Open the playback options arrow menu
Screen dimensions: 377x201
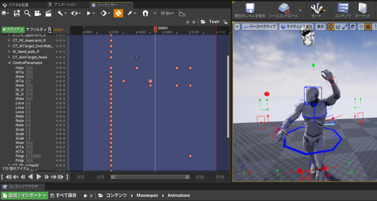[90, 13]
